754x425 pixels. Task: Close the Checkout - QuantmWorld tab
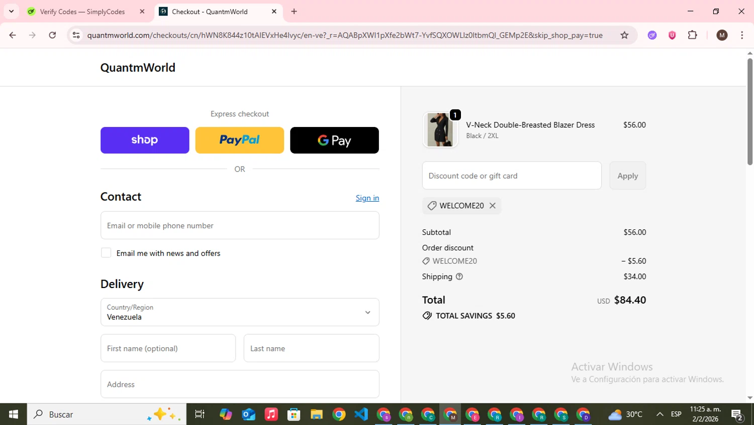[274, 12]
